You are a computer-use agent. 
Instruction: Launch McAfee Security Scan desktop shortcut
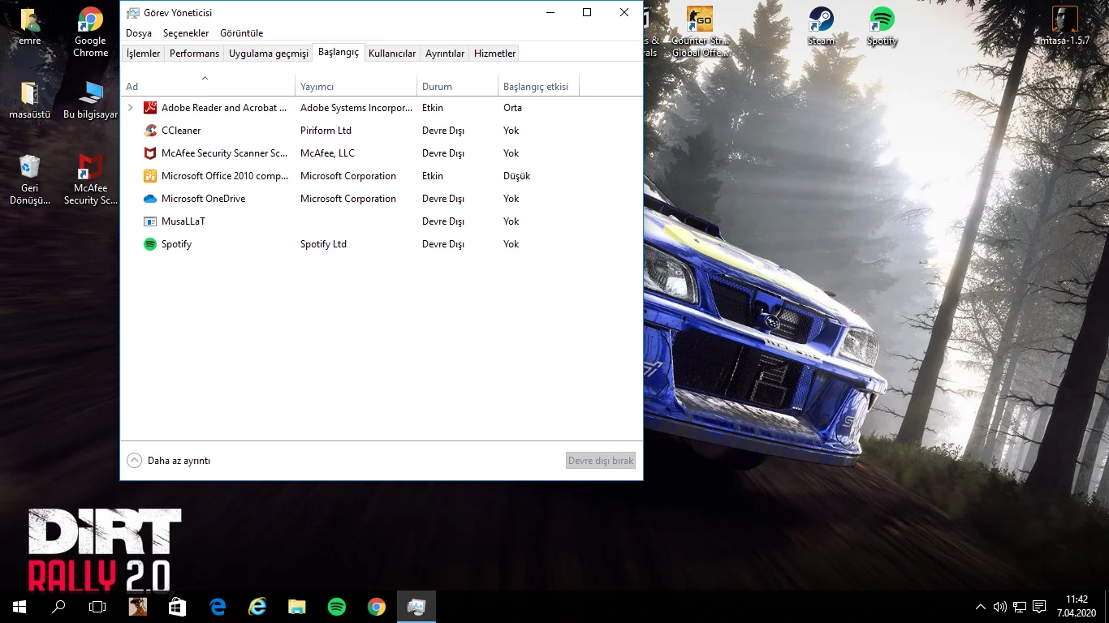90,180
